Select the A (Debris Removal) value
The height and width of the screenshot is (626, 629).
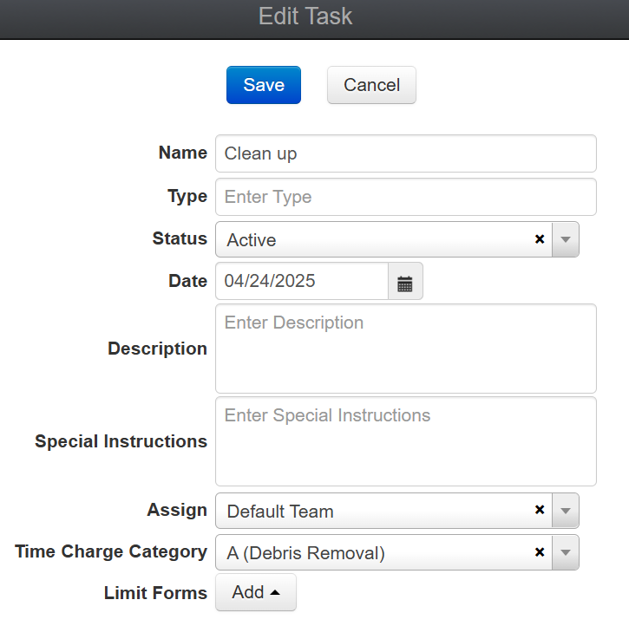coord(306,553)
